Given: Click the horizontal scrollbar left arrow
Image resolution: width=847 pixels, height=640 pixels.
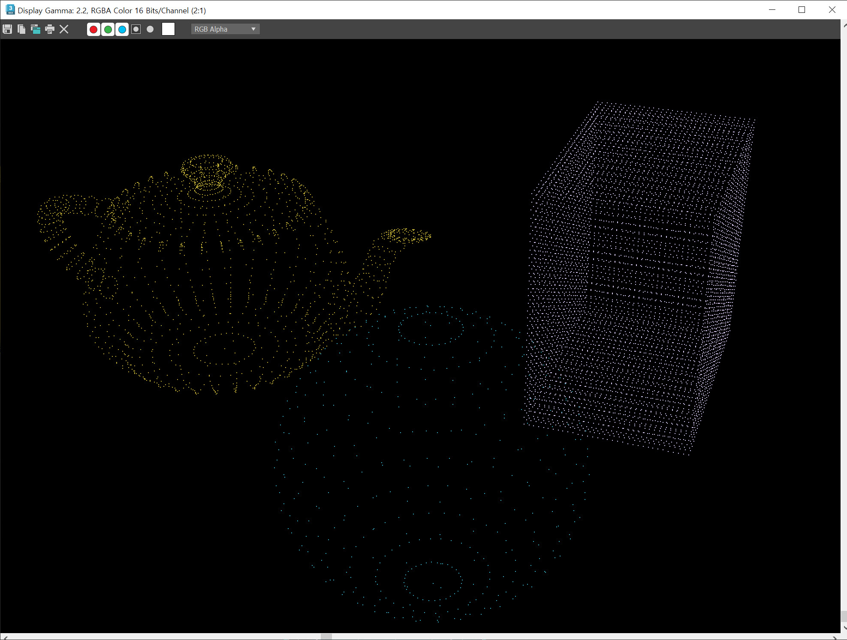Looking at the screenshot, I should pyautogui.click(x=5, y=637).
